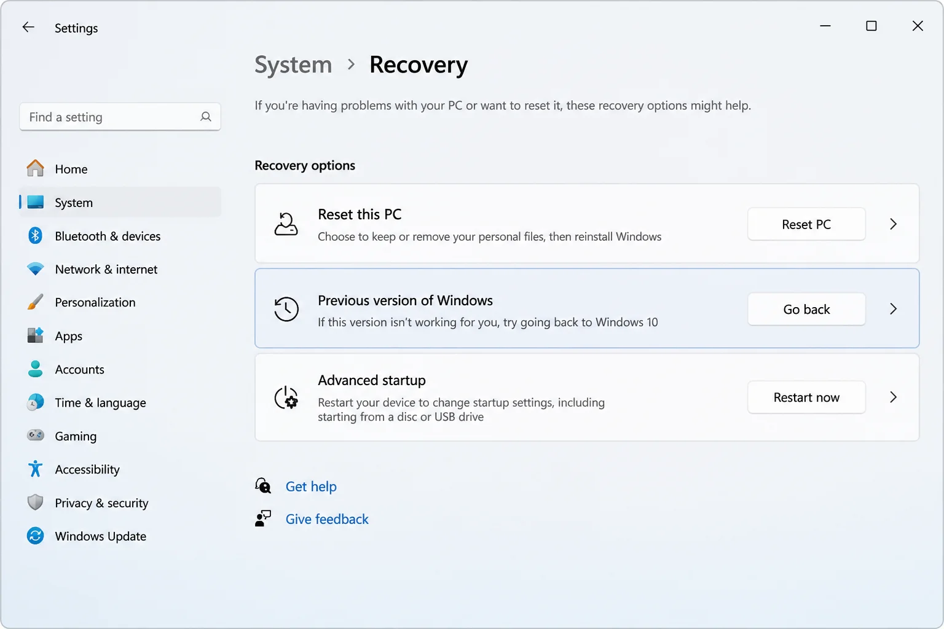Open Accessibility settings
The image size is (944, 629).
click(x=120, y=469)
